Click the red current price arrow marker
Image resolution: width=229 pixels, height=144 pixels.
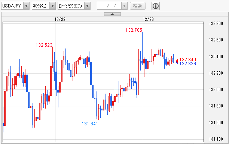point(177,60)
